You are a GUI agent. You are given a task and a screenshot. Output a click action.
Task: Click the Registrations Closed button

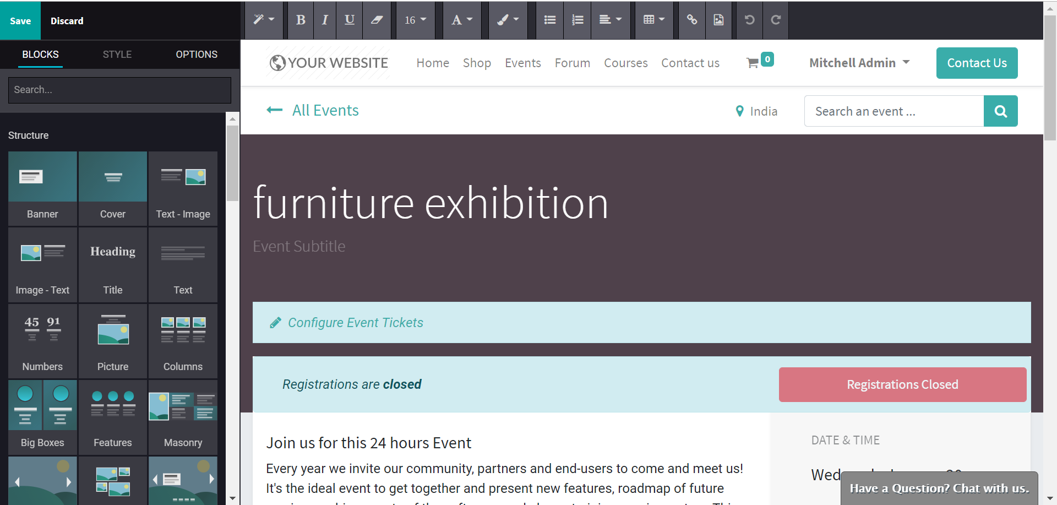tap(902, 384)
